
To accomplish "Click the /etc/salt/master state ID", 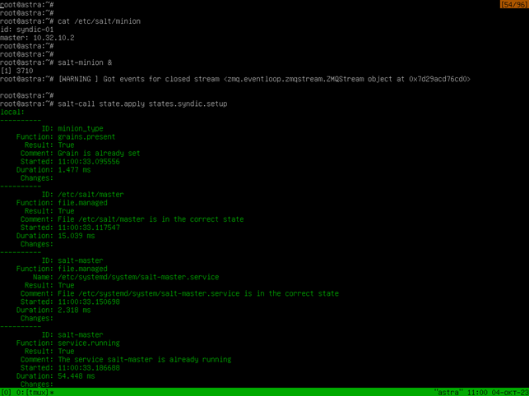I will click(x=90, y=195).
